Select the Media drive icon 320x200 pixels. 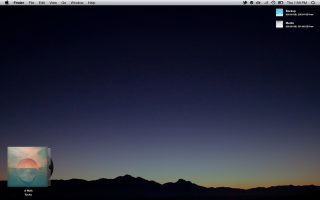click(x=279, y=24)
